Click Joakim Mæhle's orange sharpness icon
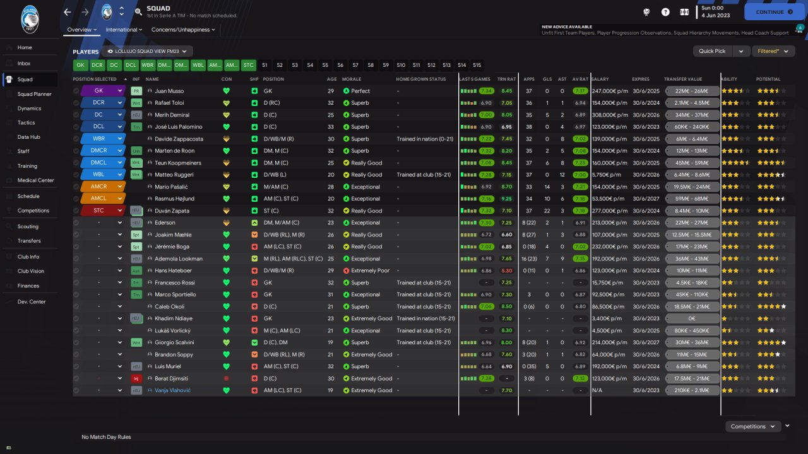 (x=254, y=235)
